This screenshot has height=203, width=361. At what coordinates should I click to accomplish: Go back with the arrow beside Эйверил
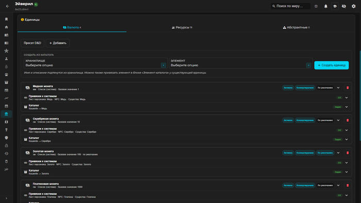coord(7,6)
